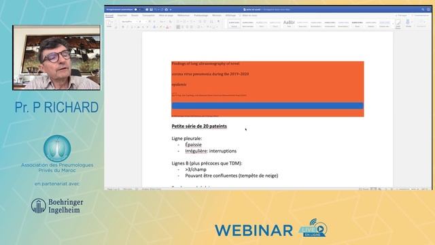Open the change case Aa dropdown
The height and width of the screenshot is (245, 435).
tap(162, 22)
